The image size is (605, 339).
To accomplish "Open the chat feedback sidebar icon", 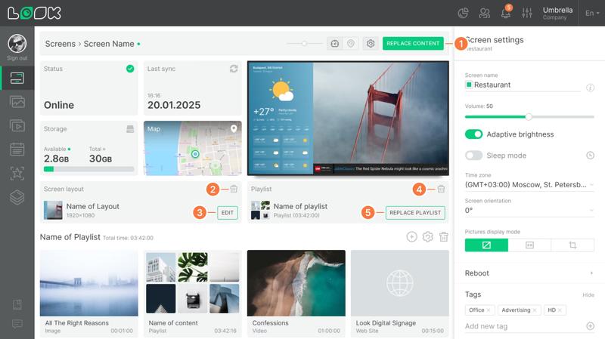I will click(17, 324).
